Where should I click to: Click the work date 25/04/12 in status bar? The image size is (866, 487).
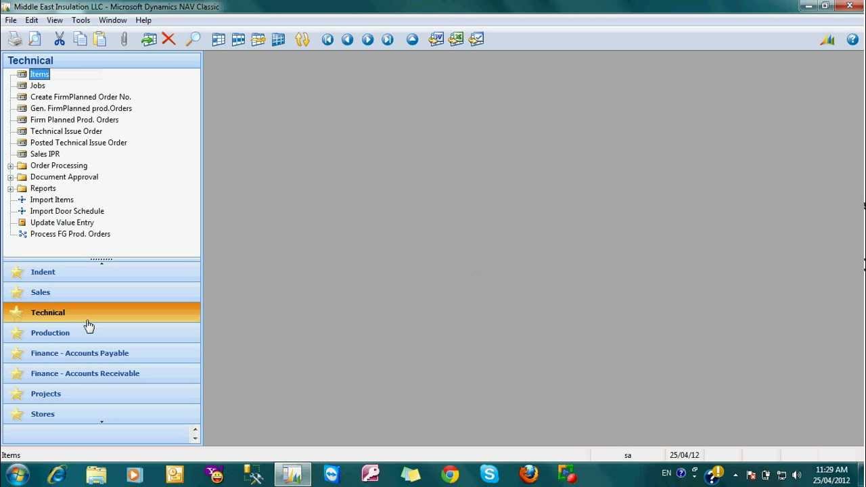685,455
